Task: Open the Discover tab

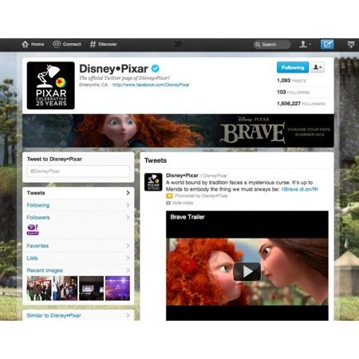Action: click(x=104, y=45)
